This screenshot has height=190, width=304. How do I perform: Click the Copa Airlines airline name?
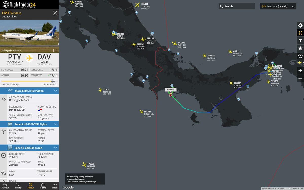tap(9, 17)
